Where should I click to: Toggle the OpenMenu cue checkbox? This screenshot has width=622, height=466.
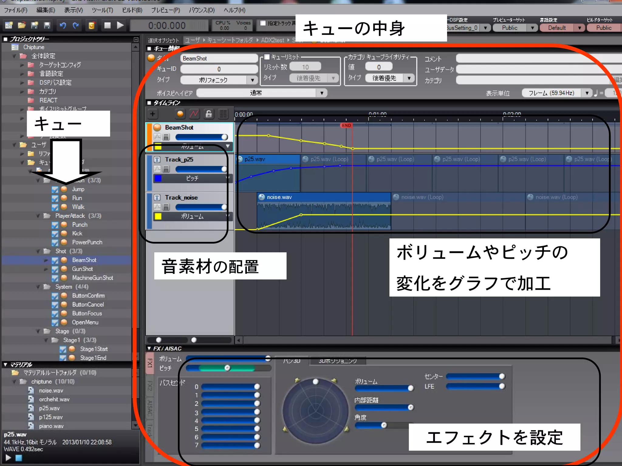55,322
